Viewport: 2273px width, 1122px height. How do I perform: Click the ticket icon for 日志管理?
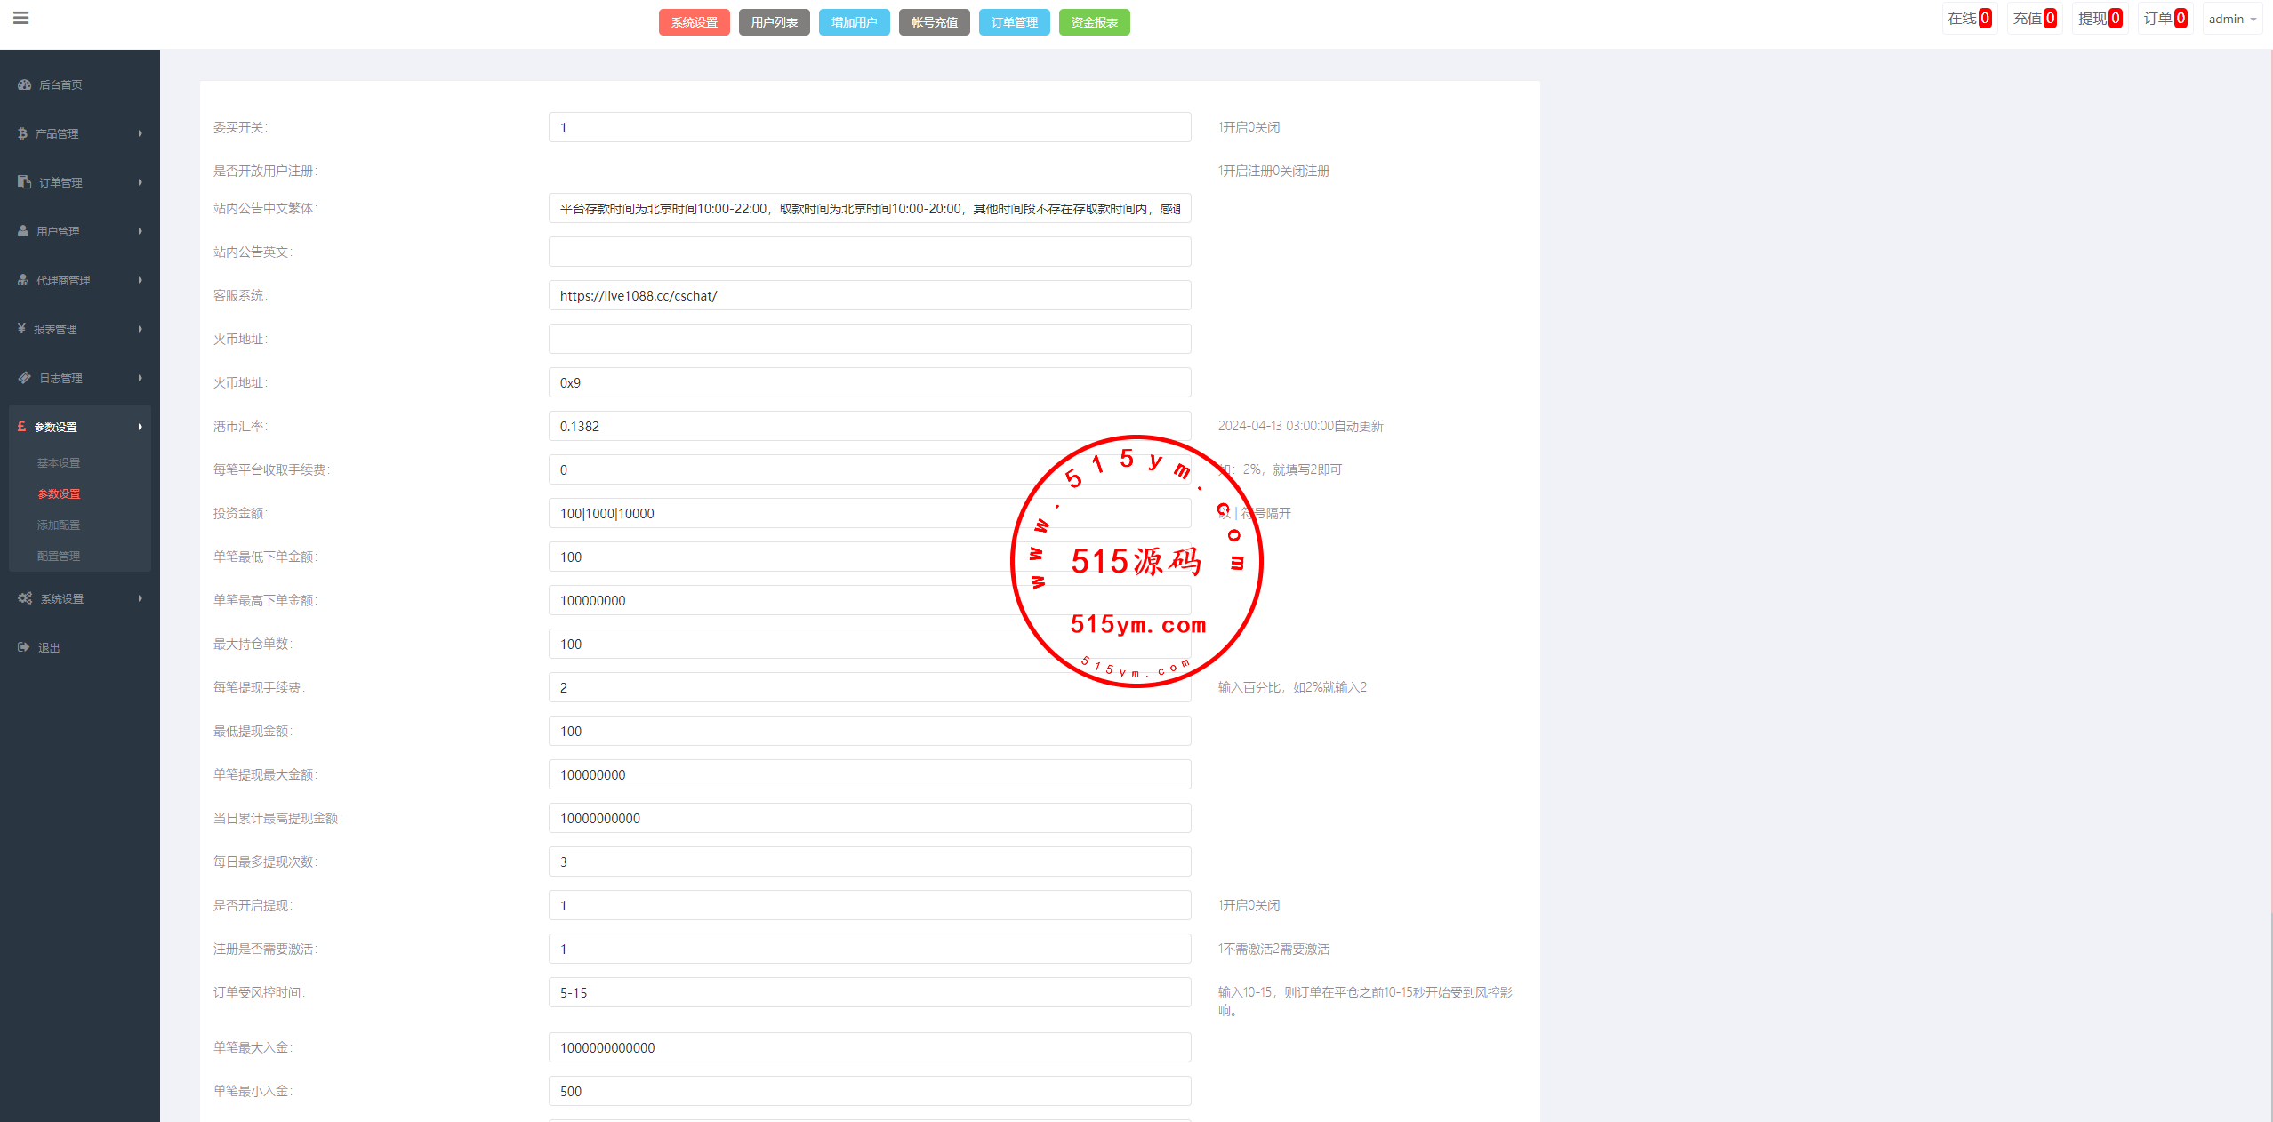click(x=24, y=378)
